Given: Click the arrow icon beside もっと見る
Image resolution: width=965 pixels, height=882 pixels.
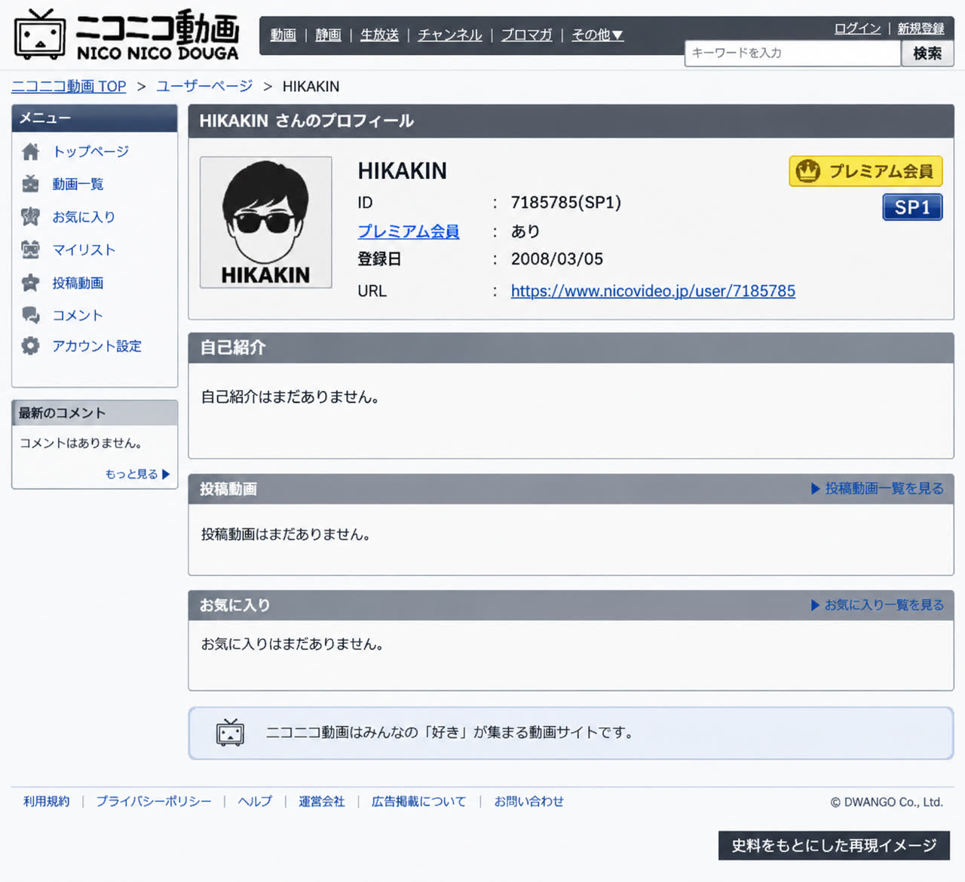Looking at the screenshot, I should pyautogui.click(x=166, y=474).
